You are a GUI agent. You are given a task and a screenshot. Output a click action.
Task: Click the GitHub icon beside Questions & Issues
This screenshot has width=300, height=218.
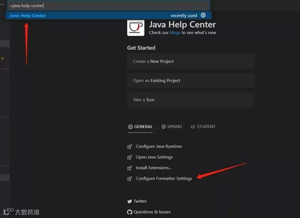tap(130, 212)
